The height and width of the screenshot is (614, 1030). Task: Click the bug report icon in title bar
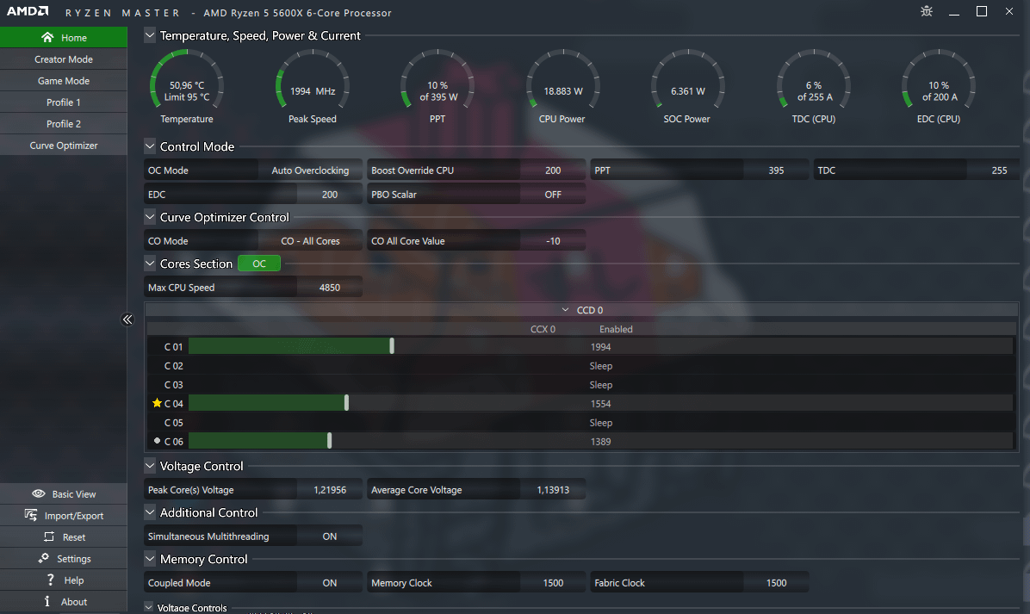tap(926, 11)
